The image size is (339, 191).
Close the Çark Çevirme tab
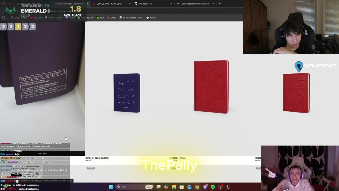coord(129,4)
